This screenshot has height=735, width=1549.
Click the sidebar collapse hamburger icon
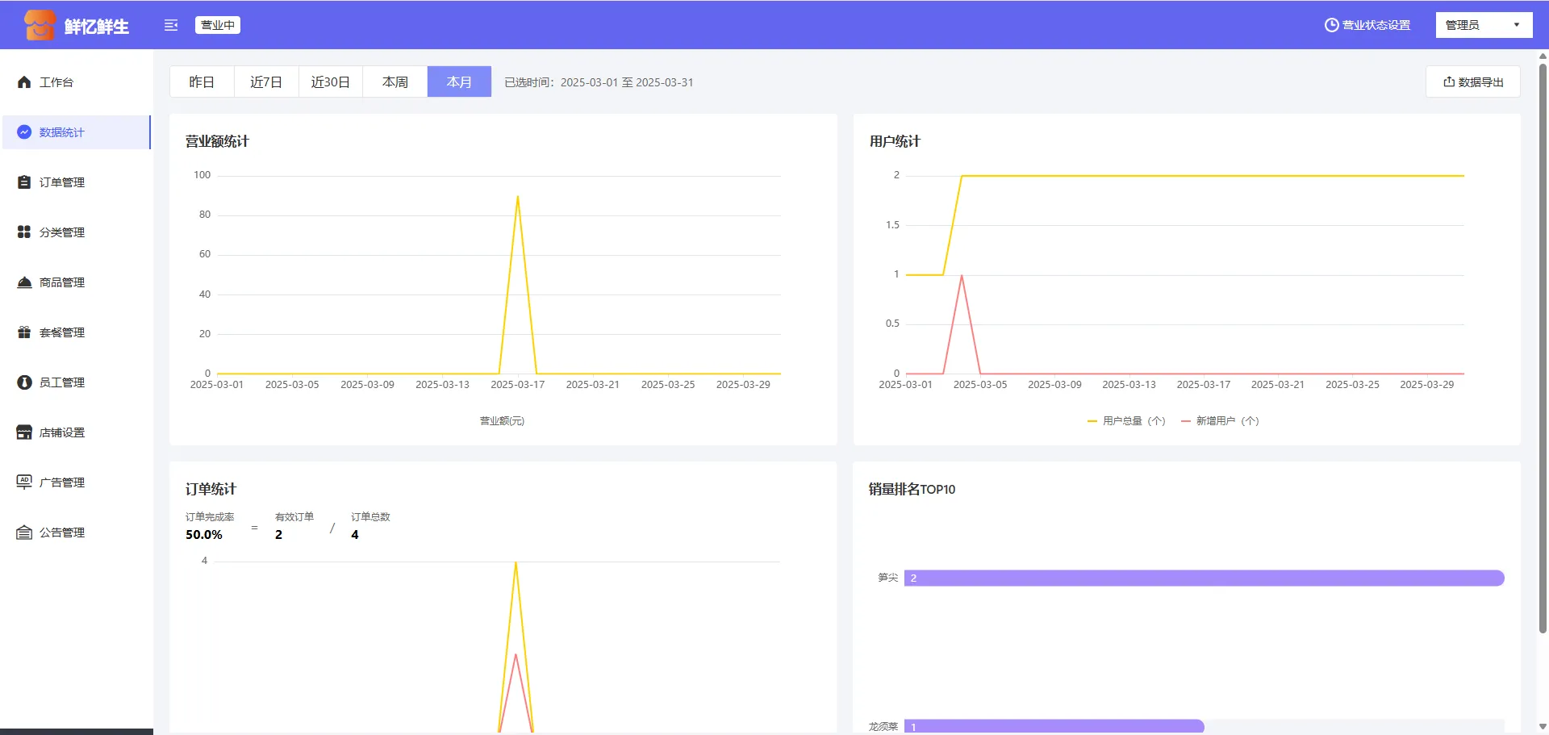tap(170, 25)
